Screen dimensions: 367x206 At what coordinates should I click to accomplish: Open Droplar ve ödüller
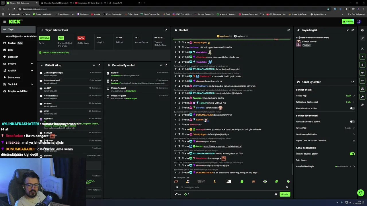(18, 91)
